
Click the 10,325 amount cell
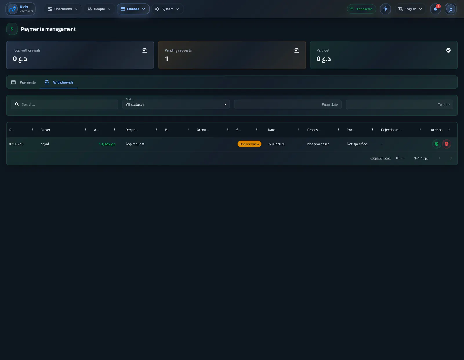tap(107, 144)
